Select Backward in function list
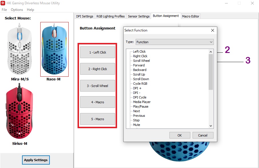This screenshot has width=259, height=168. tap(140, 70)
